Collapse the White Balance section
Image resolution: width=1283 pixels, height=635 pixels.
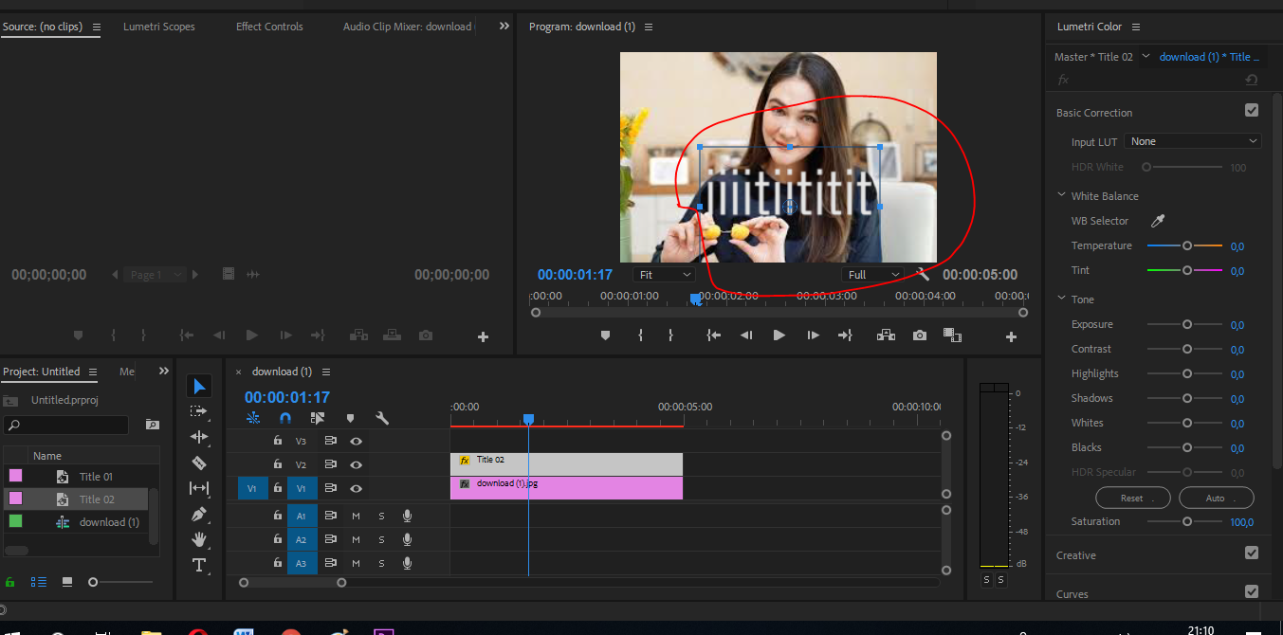[1062, 195]
